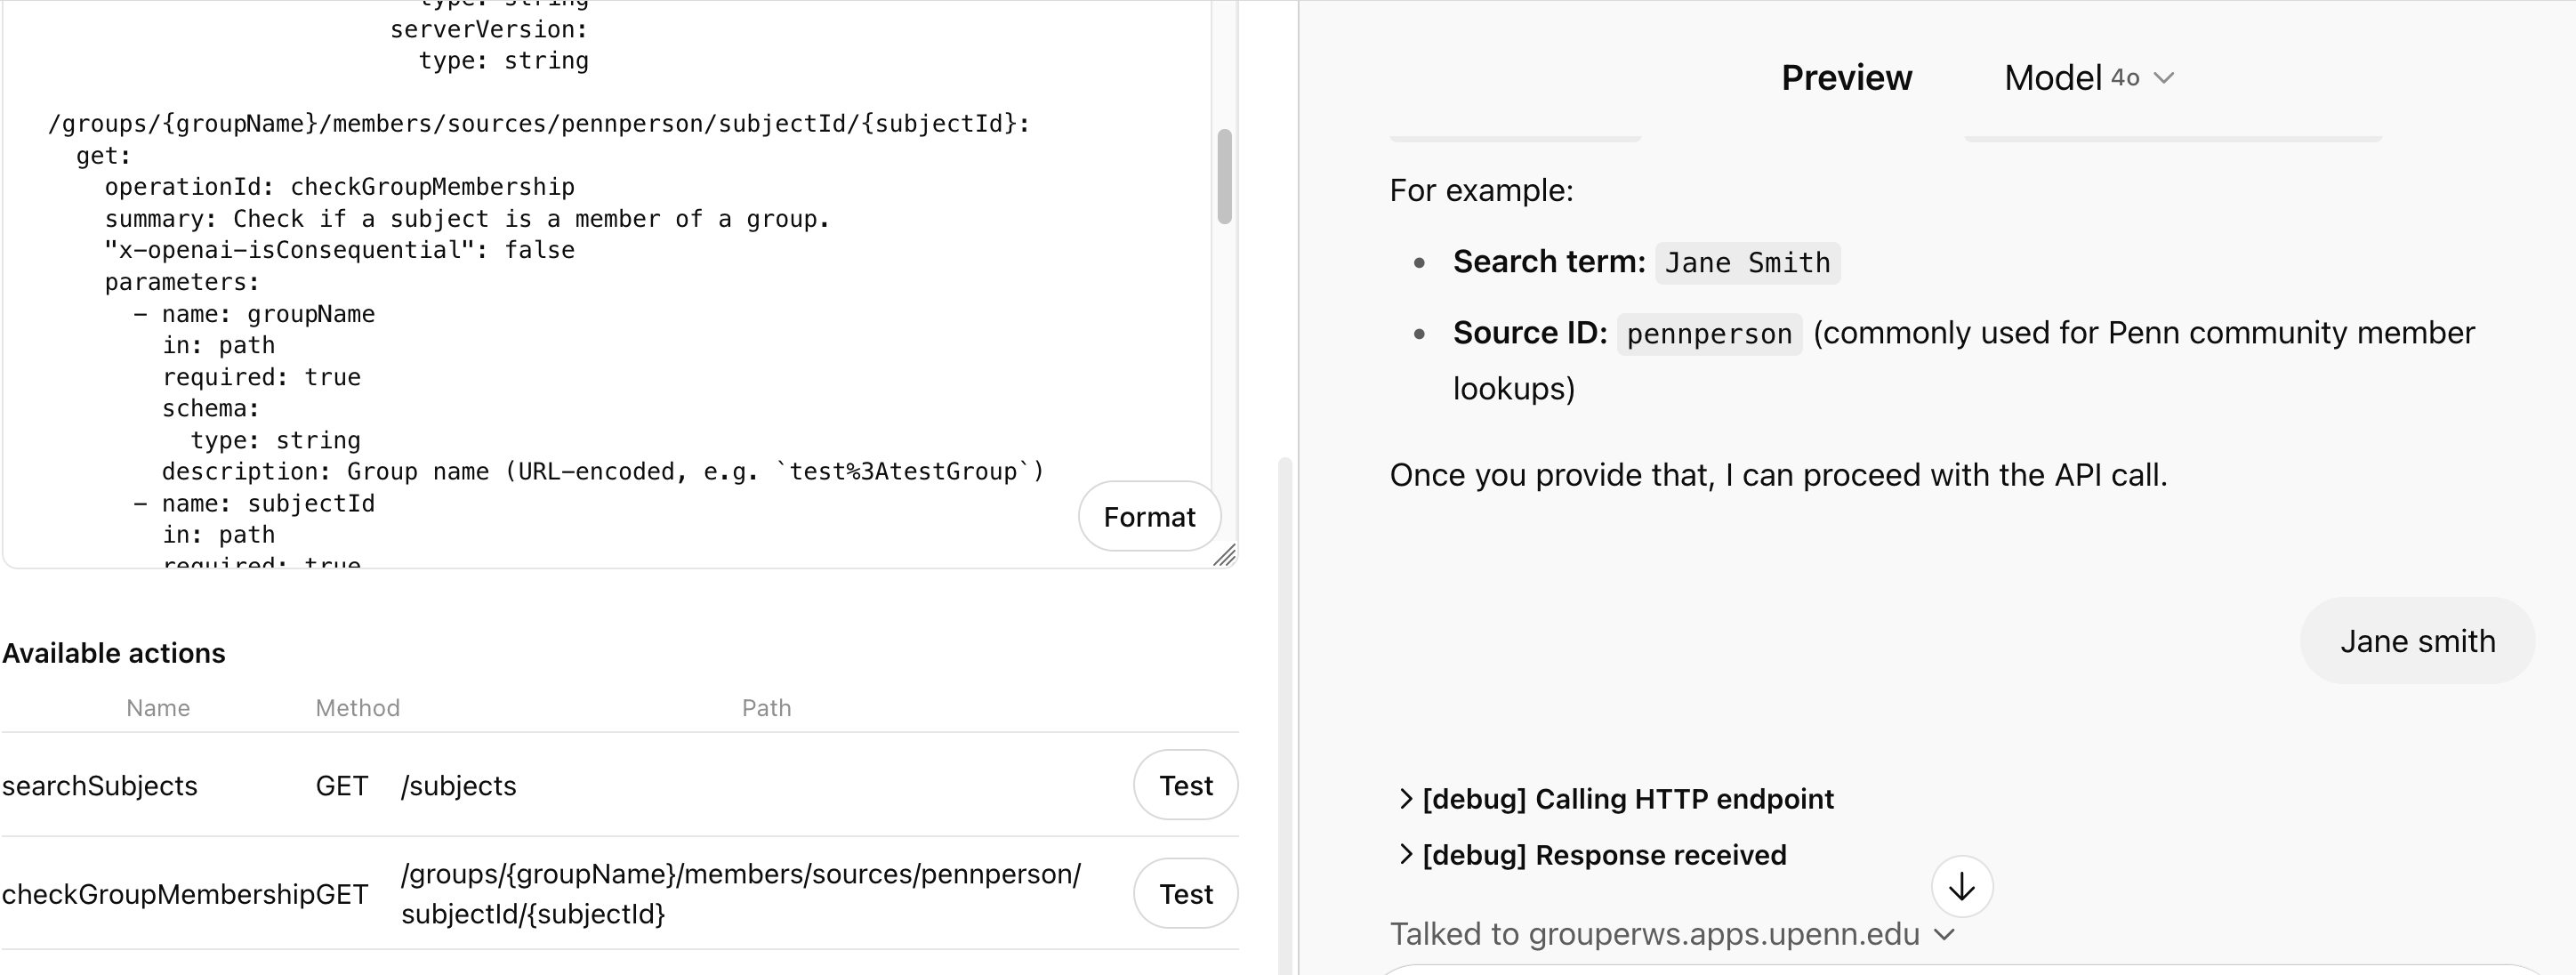Test the checkGroupMembership action
Screen dimensions: 2576x975
tap(1185, 894)
